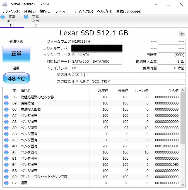
Task: Click the firmware field H190117H
Action: [x=97, y=42]
